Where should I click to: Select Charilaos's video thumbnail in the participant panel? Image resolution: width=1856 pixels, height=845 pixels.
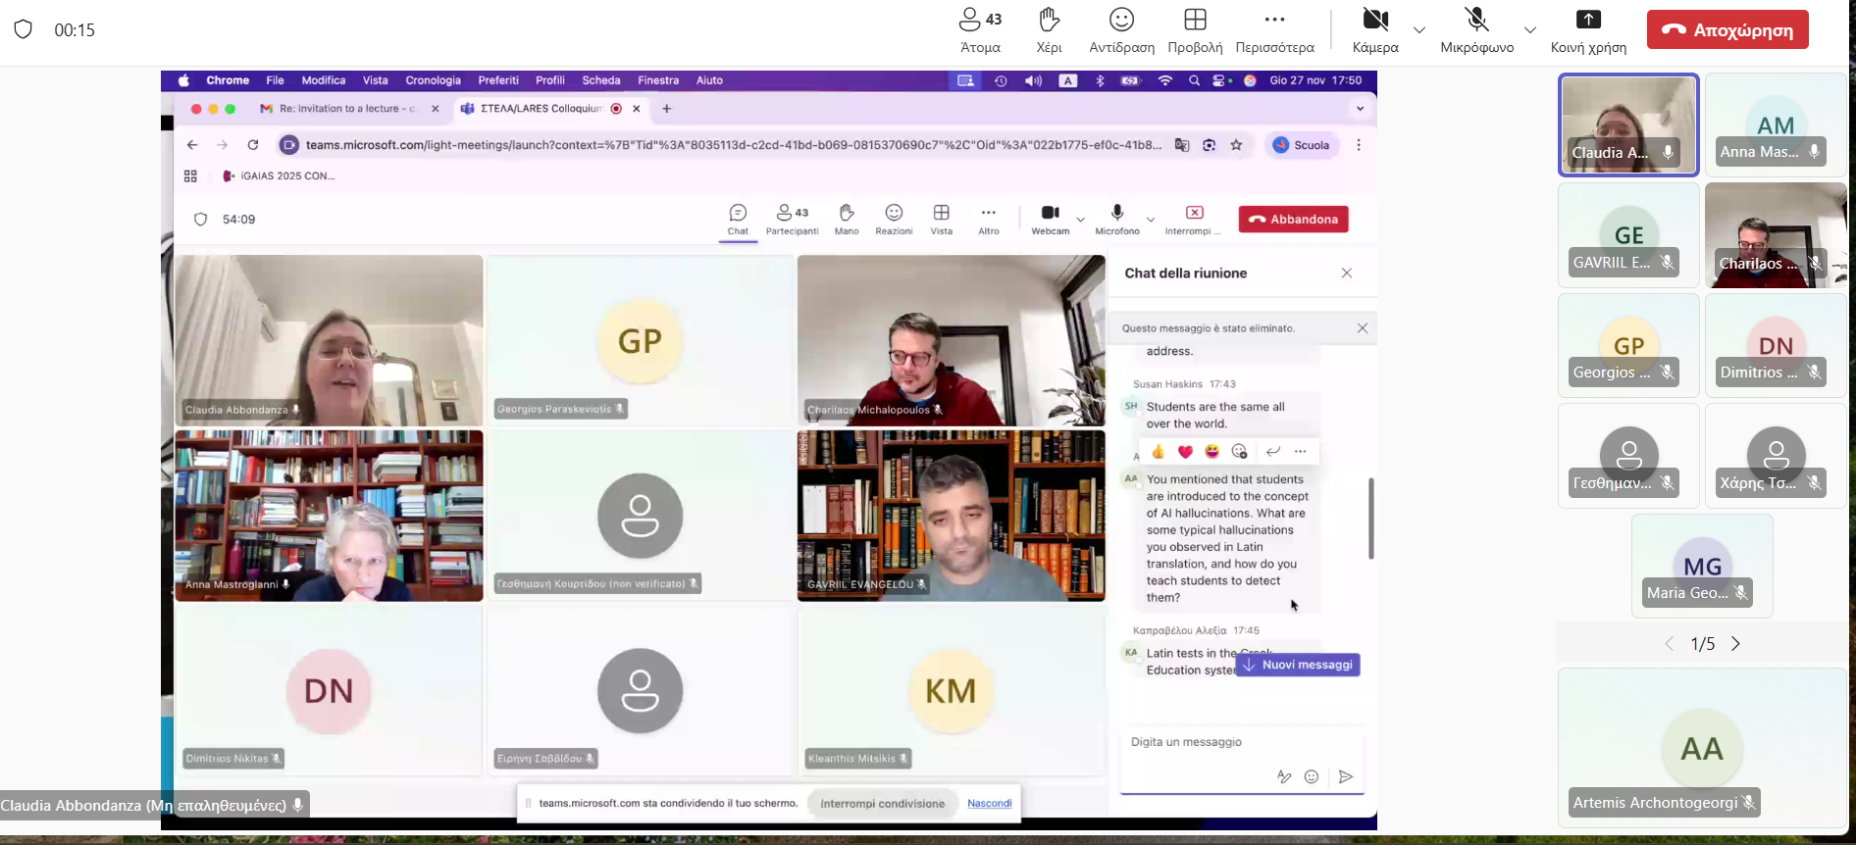pos(1776,235)
